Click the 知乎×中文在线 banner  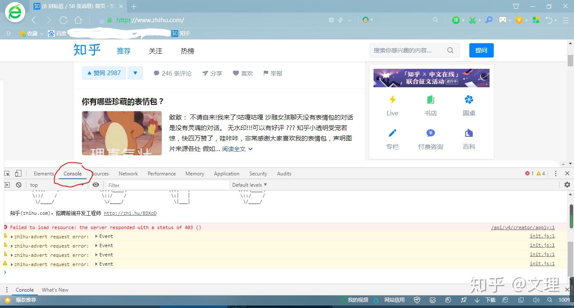pos(432,78)
